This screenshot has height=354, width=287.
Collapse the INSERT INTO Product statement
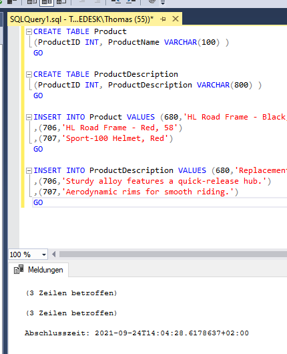[x=29, y=117]
